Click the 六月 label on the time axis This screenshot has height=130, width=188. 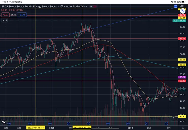(x=6, y=128)
